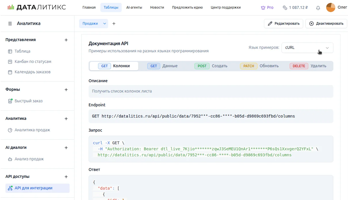Switch to the POST Создать tab
This screenshot has width=348, height=200.
[x=211, y=66]
